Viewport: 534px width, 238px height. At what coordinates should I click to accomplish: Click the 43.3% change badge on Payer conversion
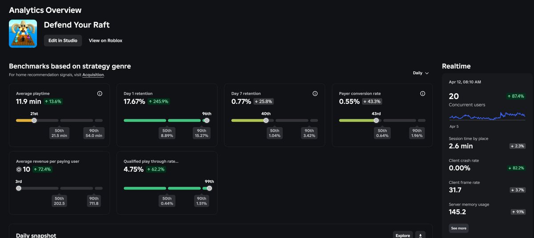[372, 101]
